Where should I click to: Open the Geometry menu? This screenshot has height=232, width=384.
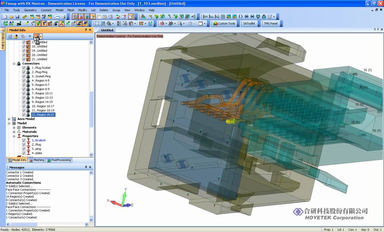pos(30,10)
